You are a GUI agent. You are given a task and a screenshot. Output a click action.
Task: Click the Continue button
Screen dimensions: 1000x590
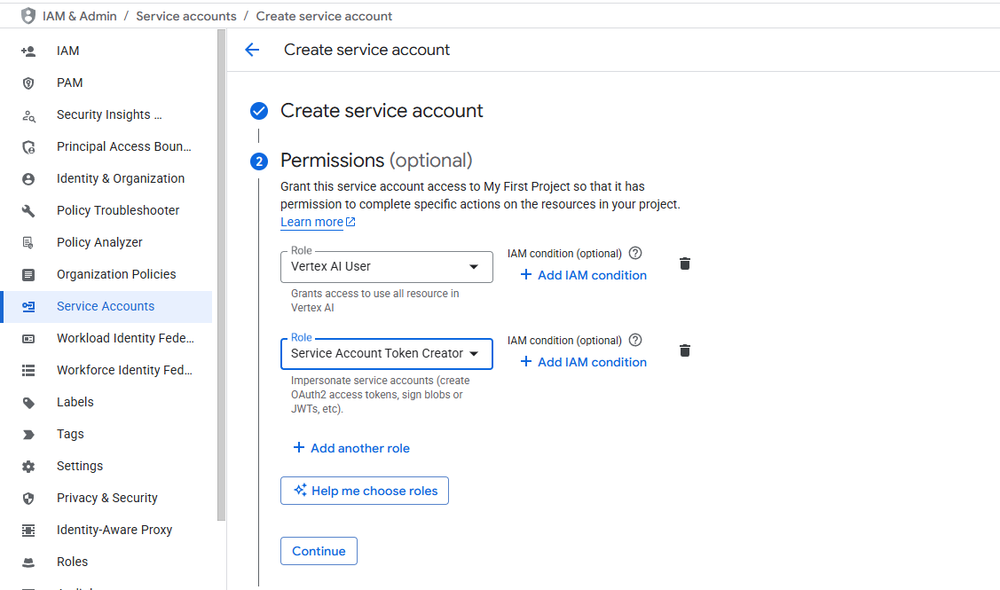point(319,551)
